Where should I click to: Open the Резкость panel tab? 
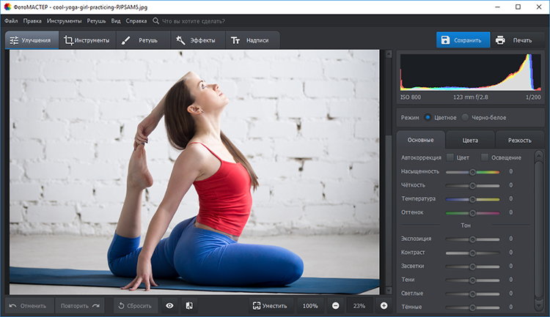click(x=519, y=139)
